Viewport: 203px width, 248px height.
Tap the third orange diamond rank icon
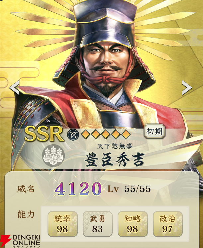[105, 134]
